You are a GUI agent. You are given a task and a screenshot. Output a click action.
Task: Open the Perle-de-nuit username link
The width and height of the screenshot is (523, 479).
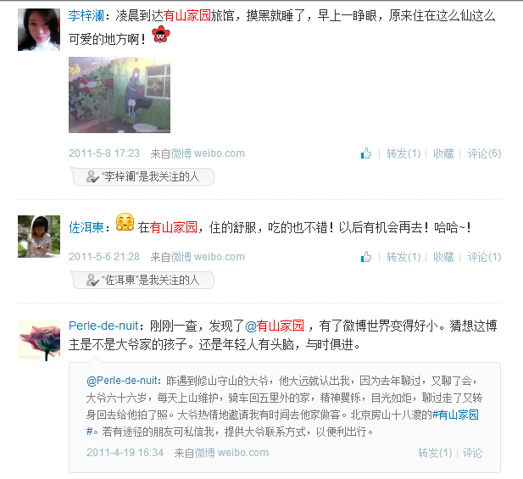(x=103, y=326)
